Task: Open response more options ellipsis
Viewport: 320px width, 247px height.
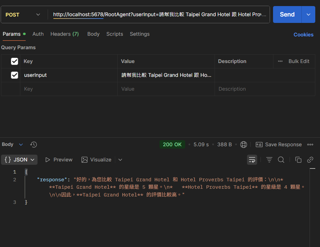Action: pyautogui.click(x=310, y=145)
